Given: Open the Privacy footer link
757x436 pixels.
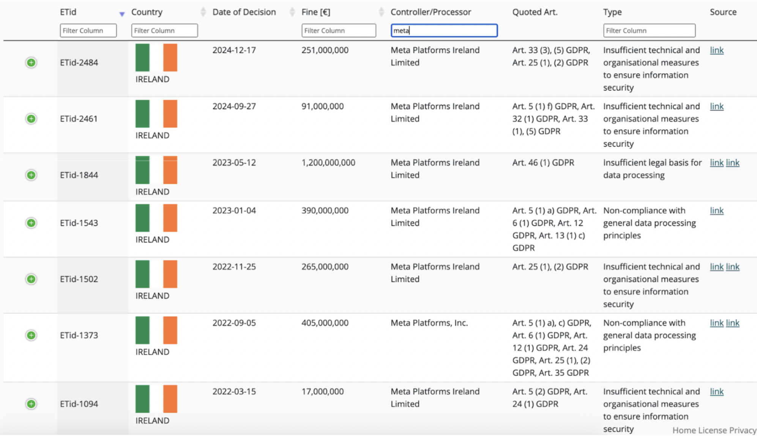Looking at the screenshot, I should (x=743, y=430).
